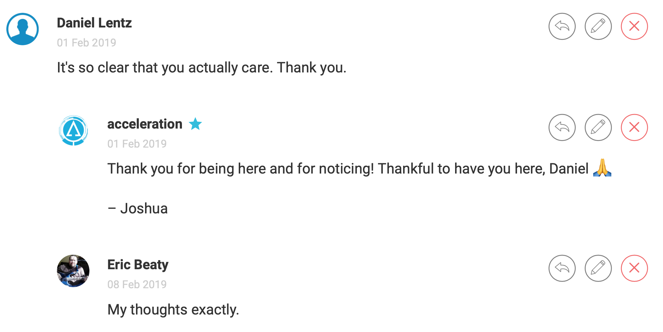The width and height of the screenshot is (663, 332).
Task: Click the Daniel Lentz author name
Action: [94, 23]
